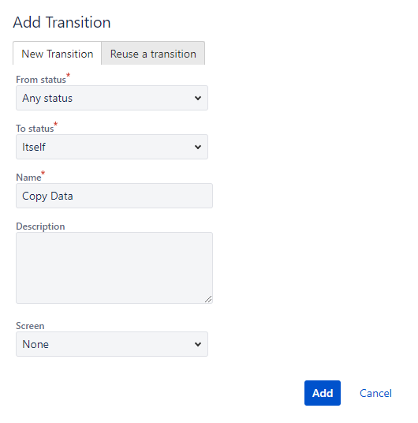Click the chevron arrow in Screen field
This screenshot has width=418, height=423.
pyautogui.click(x=198, y=344)
